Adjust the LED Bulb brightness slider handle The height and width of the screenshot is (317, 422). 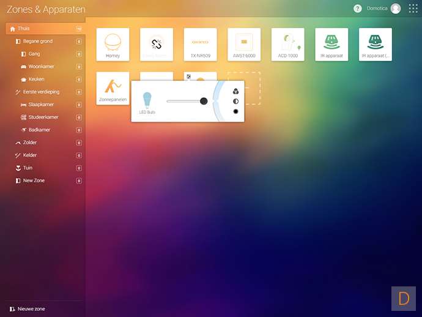click(x=204, y=101)
